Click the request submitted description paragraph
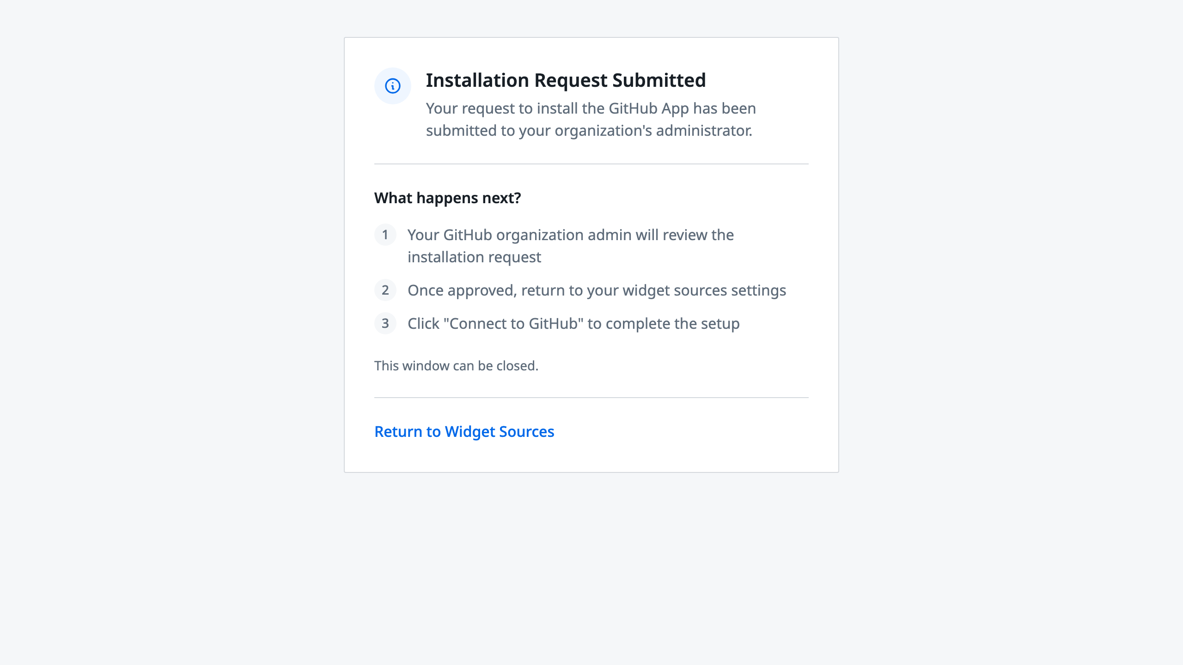This screenshot has height=665, width=1183. (x=590, y=120)
